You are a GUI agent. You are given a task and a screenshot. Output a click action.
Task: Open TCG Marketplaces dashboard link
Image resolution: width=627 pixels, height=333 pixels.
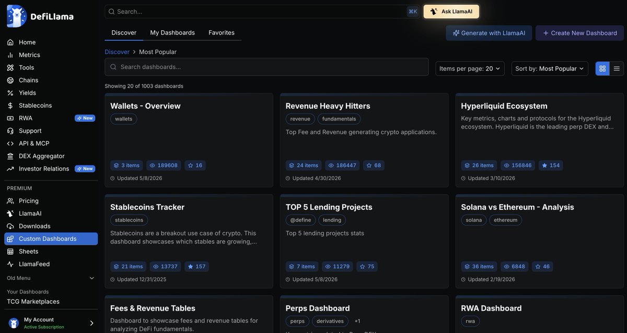tap(33, 302)
